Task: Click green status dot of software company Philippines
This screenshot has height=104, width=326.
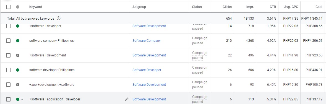Action: (x=18, y=41)
